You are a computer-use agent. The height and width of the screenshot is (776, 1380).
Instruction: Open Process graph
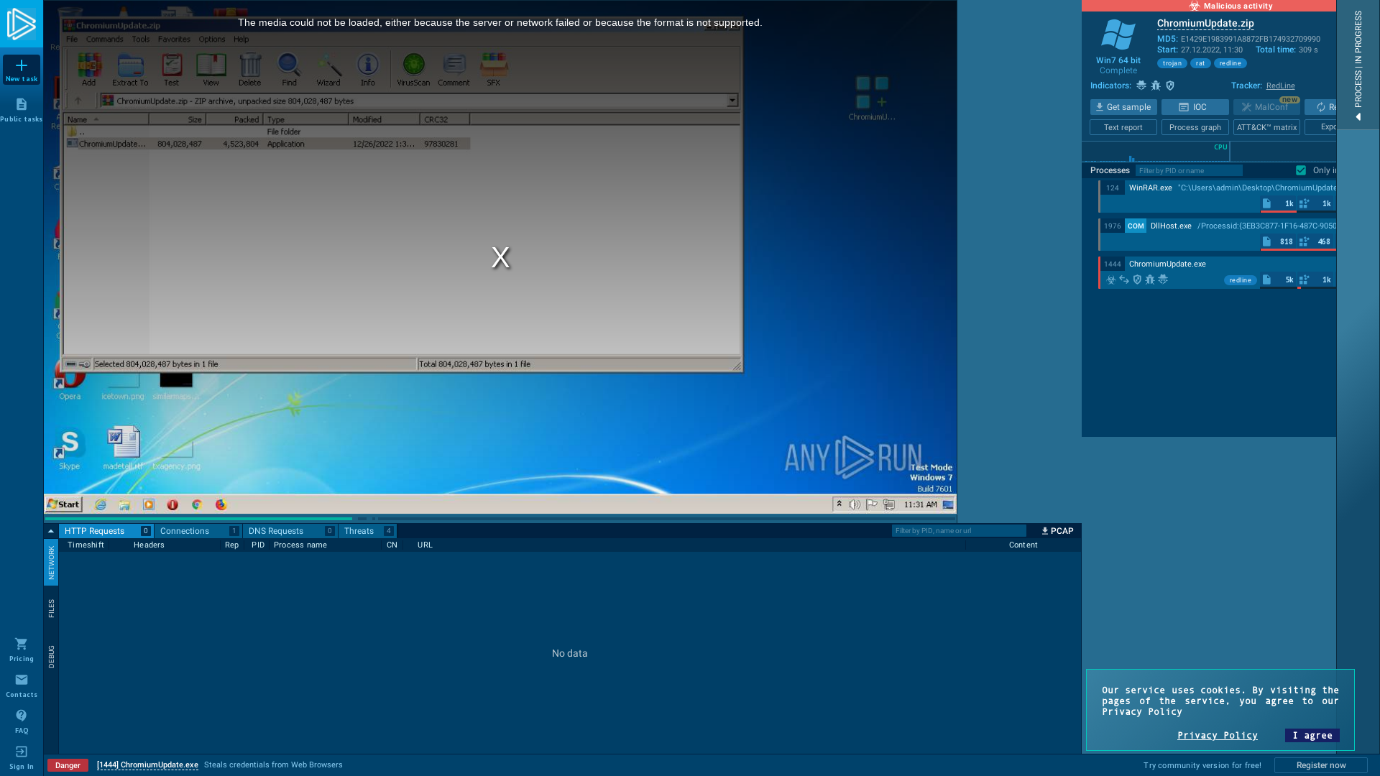(1195, 127)
